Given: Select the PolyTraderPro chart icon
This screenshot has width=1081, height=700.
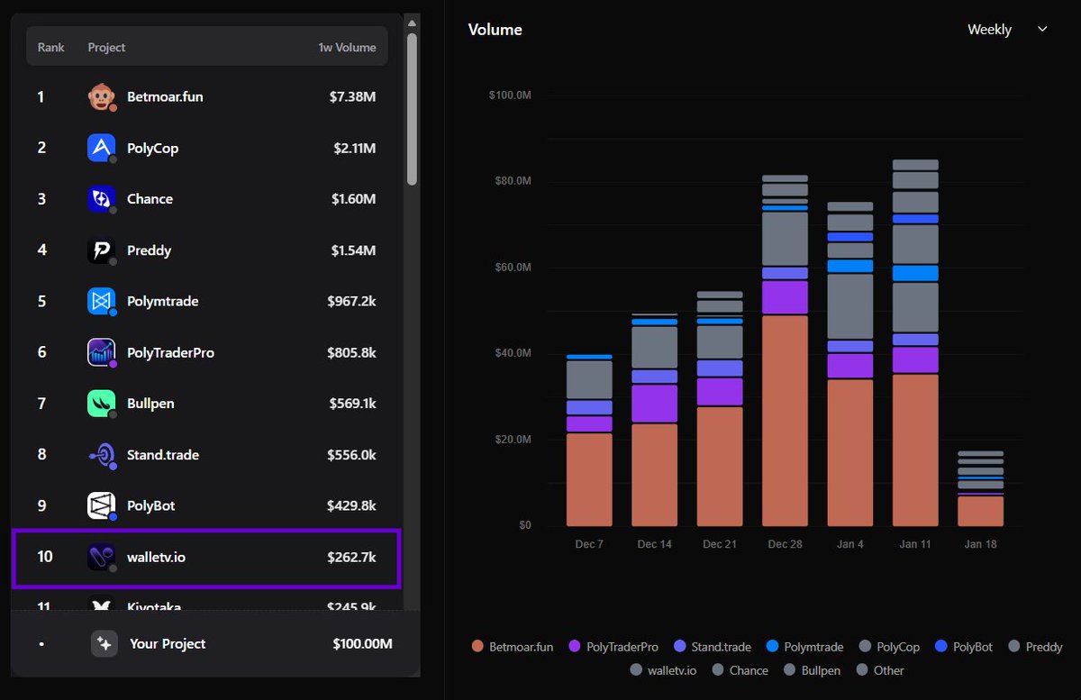Looking at the screenshot, I should [100, 352].
